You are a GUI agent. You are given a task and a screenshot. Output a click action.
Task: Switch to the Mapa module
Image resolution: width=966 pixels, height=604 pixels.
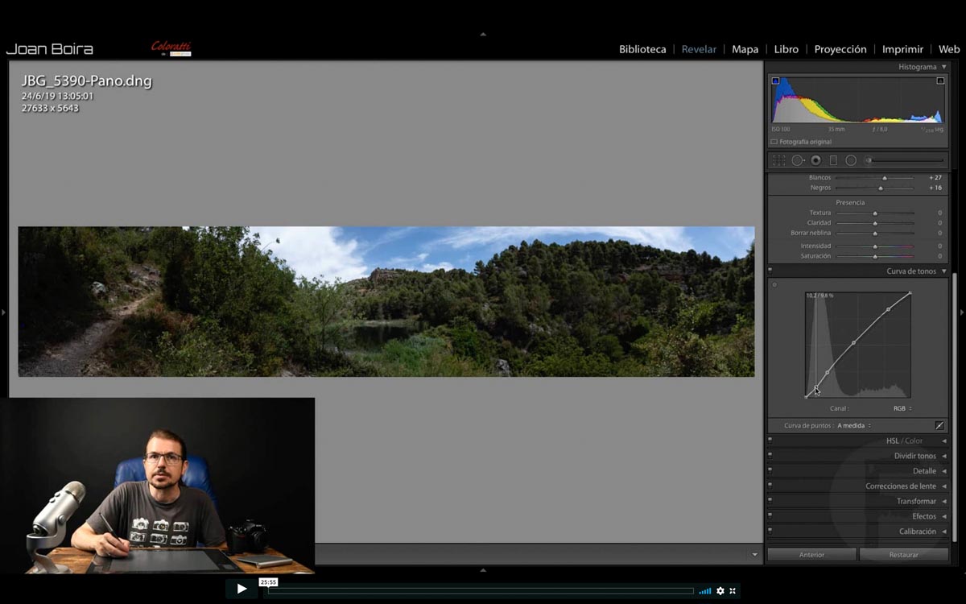click(x=745, y=49)
